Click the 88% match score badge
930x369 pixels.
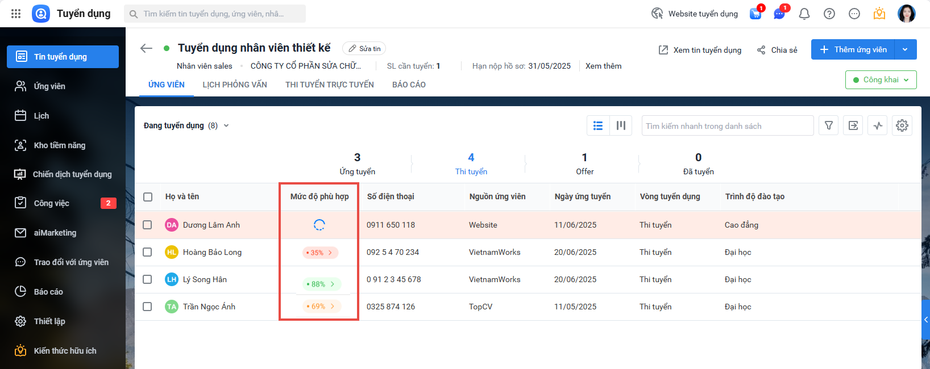(321, 284)
